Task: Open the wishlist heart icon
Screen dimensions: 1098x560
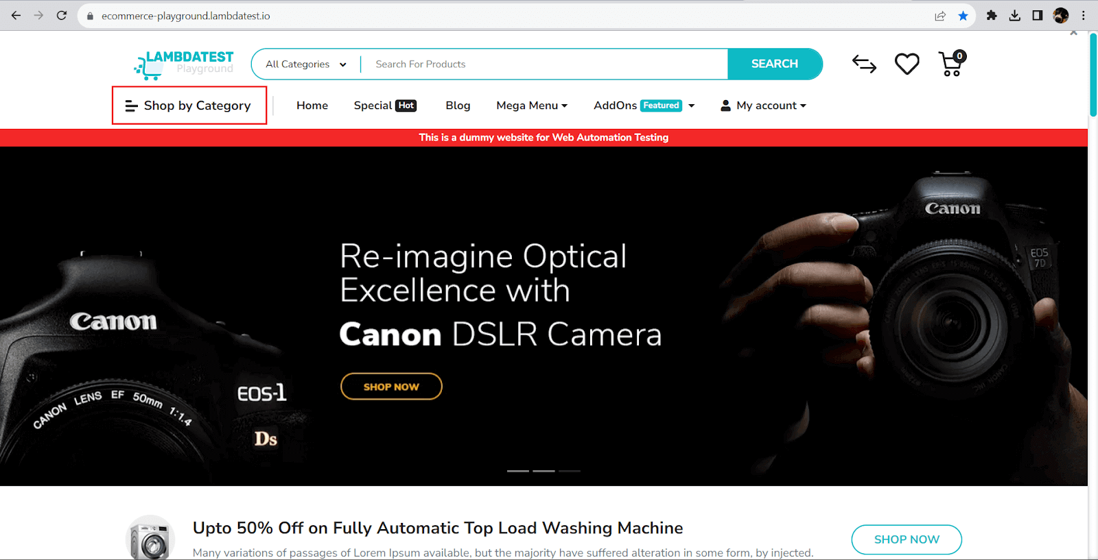Action: (907, 64)
